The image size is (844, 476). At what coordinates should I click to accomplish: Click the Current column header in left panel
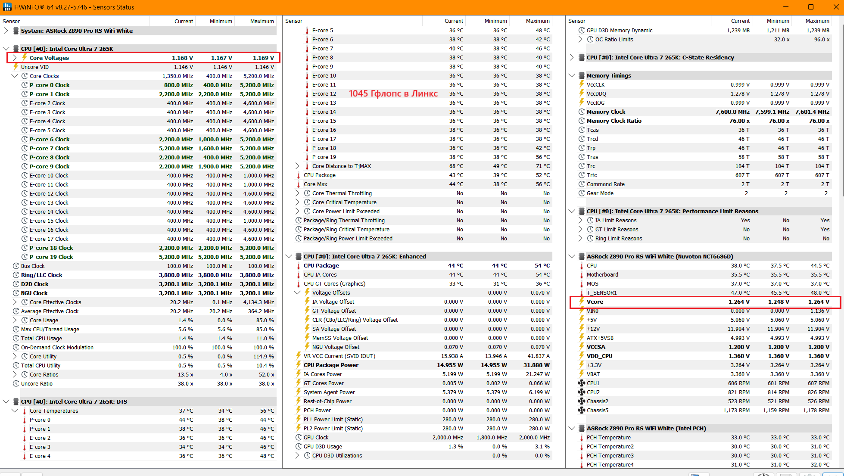[184, 21]
